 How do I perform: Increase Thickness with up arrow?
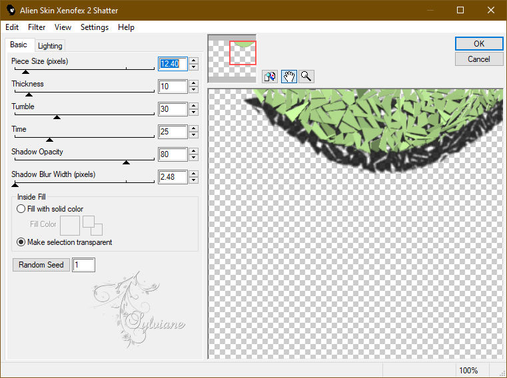coord(193,83)
